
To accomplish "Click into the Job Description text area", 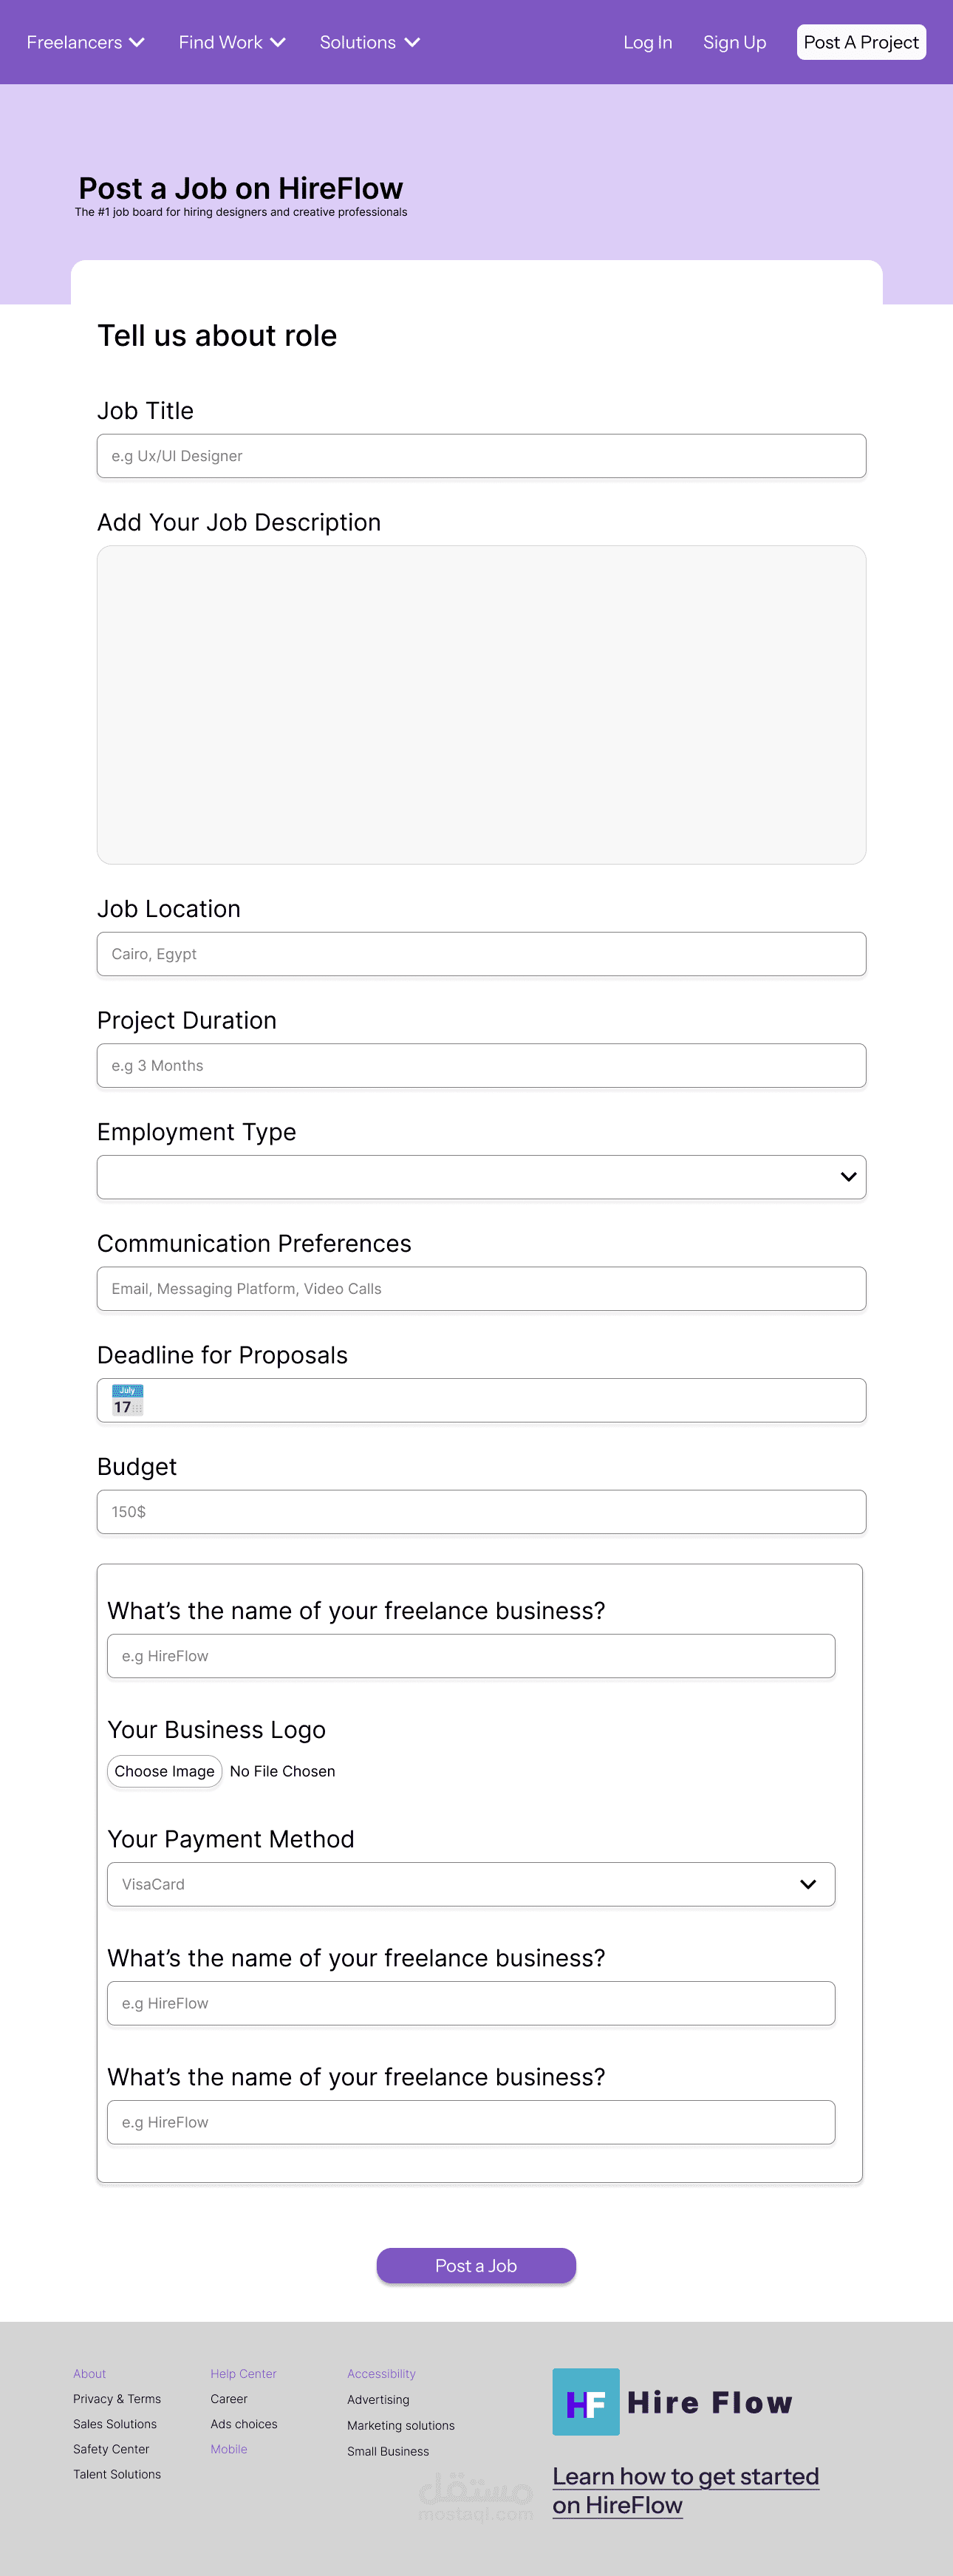I will (x=481, y=704).
